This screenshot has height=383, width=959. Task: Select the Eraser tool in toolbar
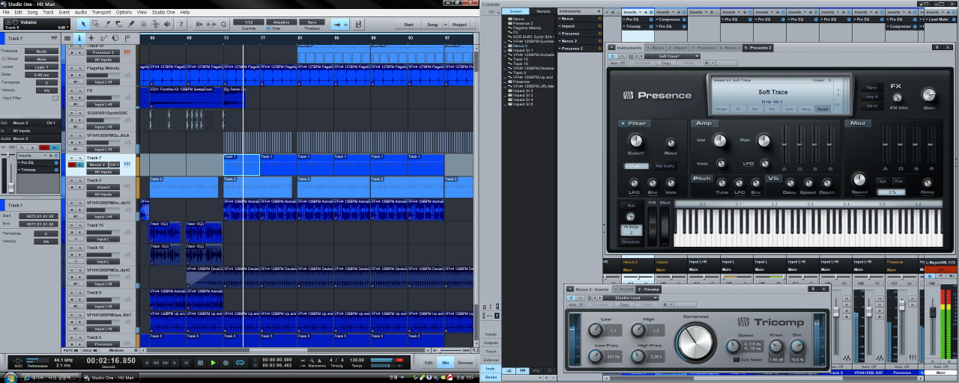pyautogui.click(x=119, y=24)
